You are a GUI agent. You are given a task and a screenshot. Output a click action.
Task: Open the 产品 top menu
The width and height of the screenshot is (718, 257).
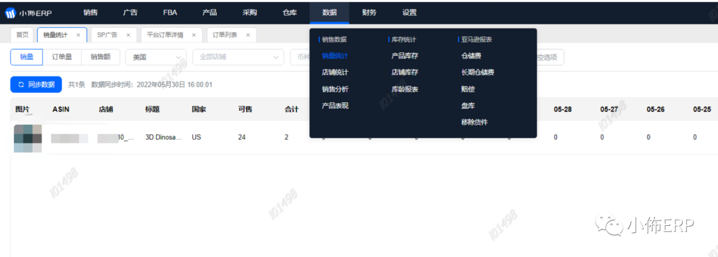pos(209,13)
